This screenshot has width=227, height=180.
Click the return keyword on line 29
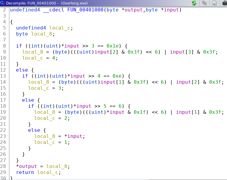[25, 172]
